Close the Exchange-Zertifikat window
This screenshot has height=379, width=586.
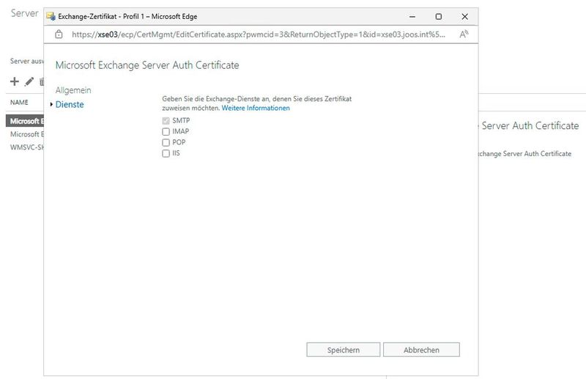[464, 16]
